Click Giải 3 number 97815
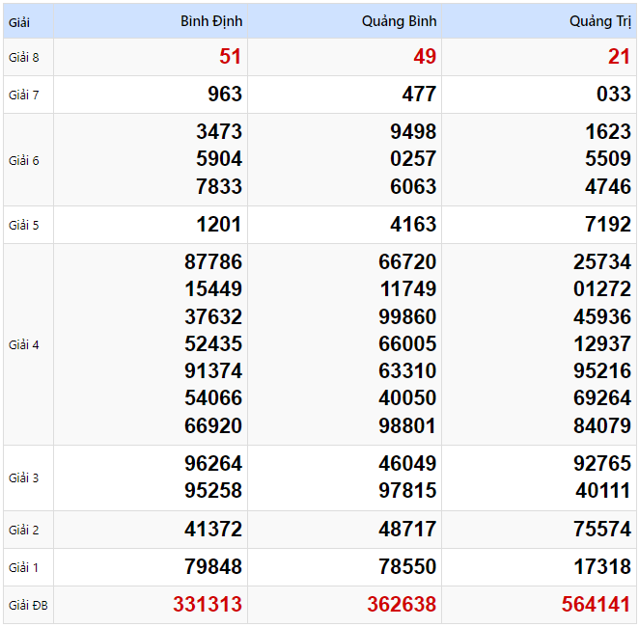The image size is (639, 627). pyautogui.click(x=407, y=491)
